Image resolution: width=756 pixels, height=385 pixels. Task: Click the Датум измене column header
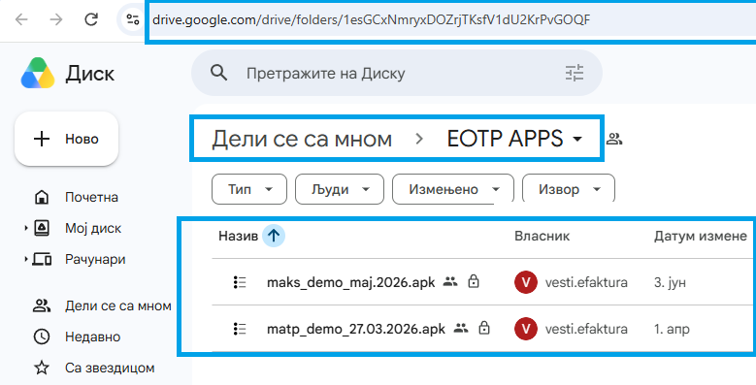[x=700, y=236]
